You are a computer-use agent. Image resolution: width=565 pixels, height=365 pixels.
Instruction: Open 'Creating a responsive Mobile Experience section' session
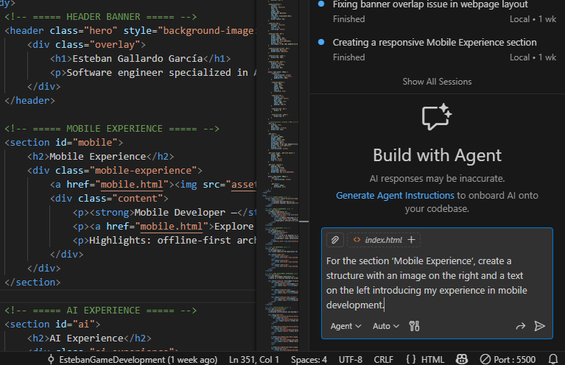[435, 43]
